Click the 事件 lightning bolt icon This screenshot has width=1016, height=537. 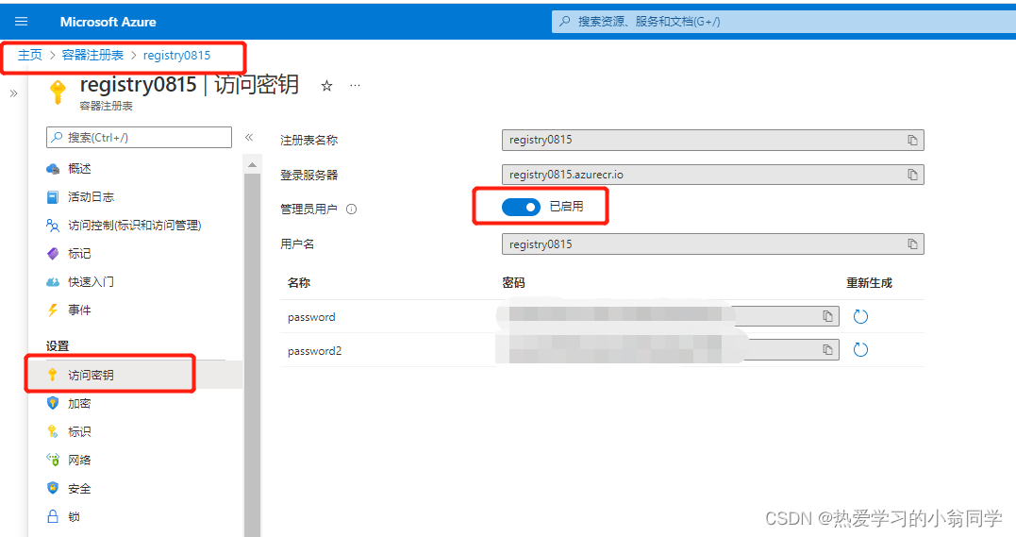(x=53, y=310)
